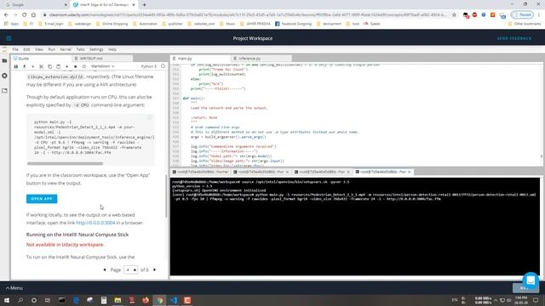Insert a cell below with the plus icon
The image size is (545, 306).
(32, 66)
